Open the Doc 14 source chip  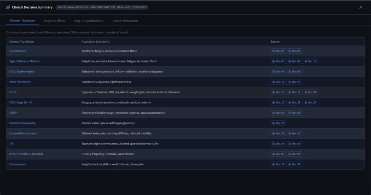[x=278, y=82]
